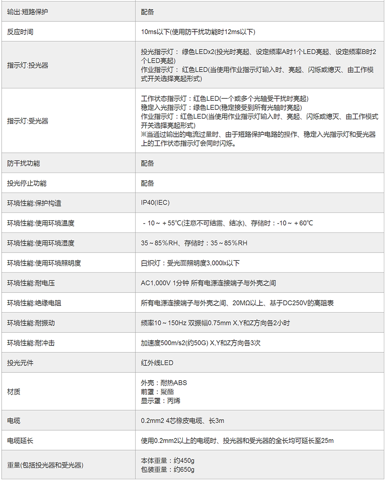Click the 外壳：耐热ABS material line
The width and height of the screenshot is (386, 481).
click(164, 383)
